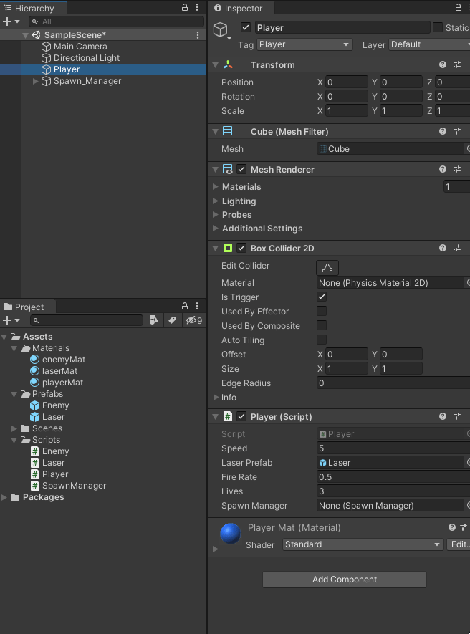Expand the Lighting foldout

pos(216,201)
